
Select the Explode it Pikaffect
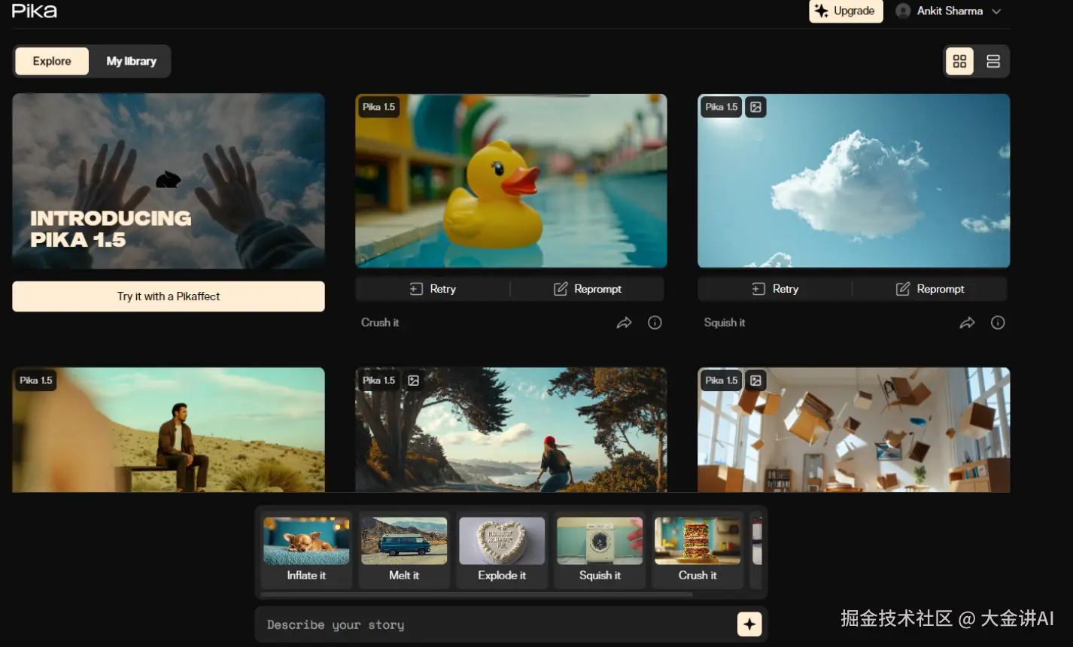502,550
